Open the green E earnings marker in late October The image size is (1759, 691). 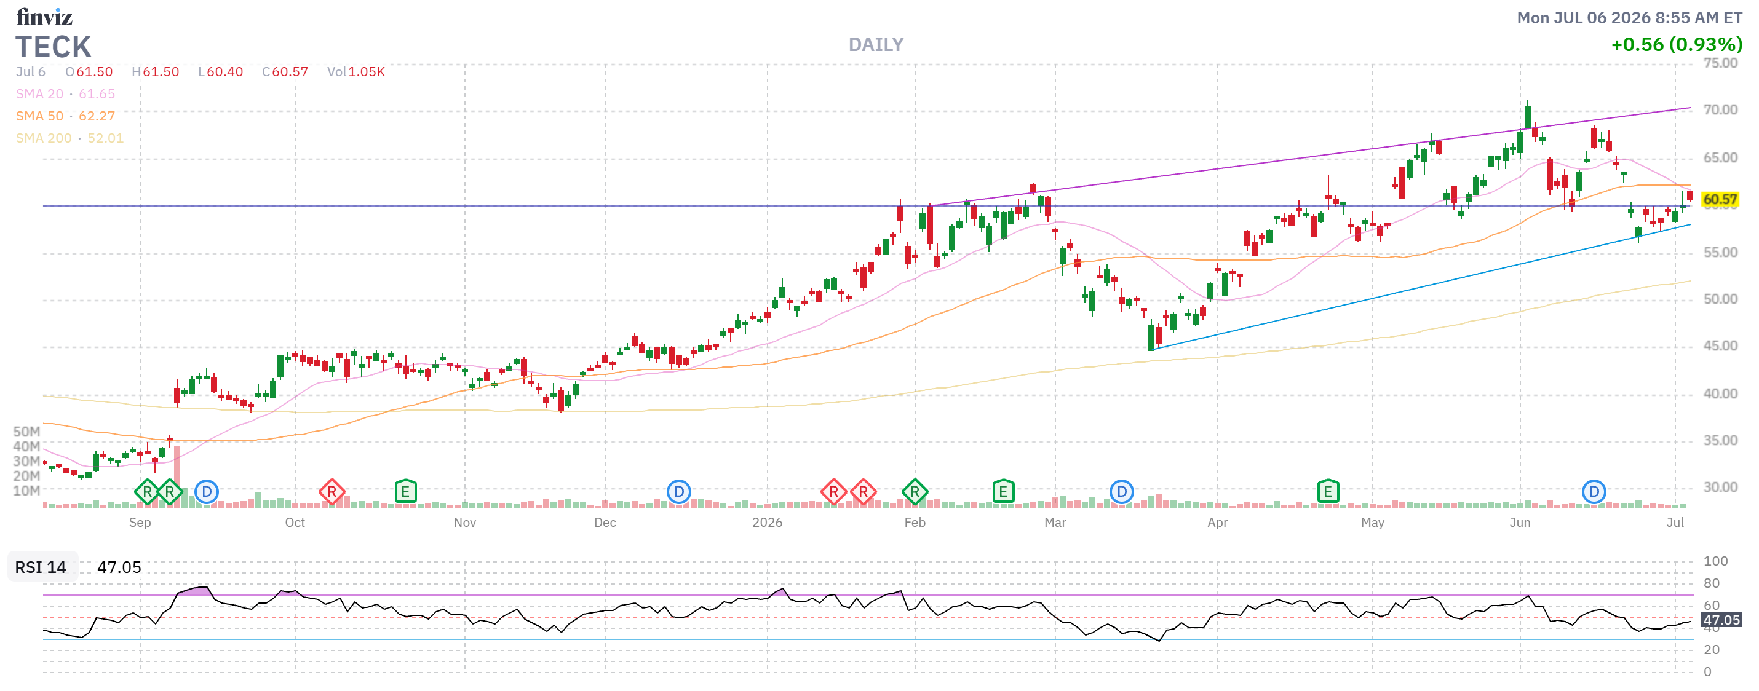pos(405,492)
